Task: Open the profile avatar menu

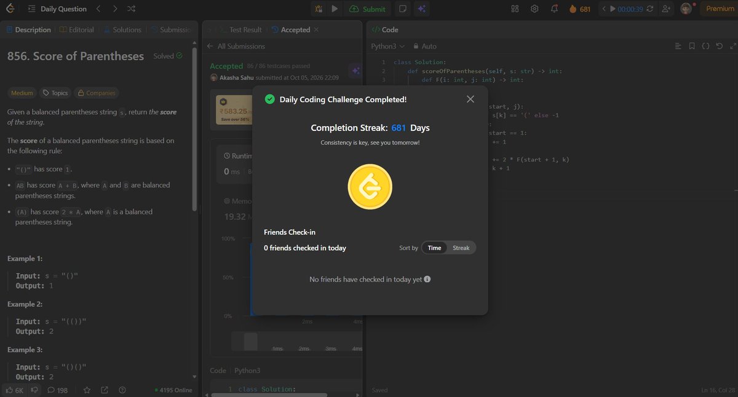Action: tap(686, 9)
